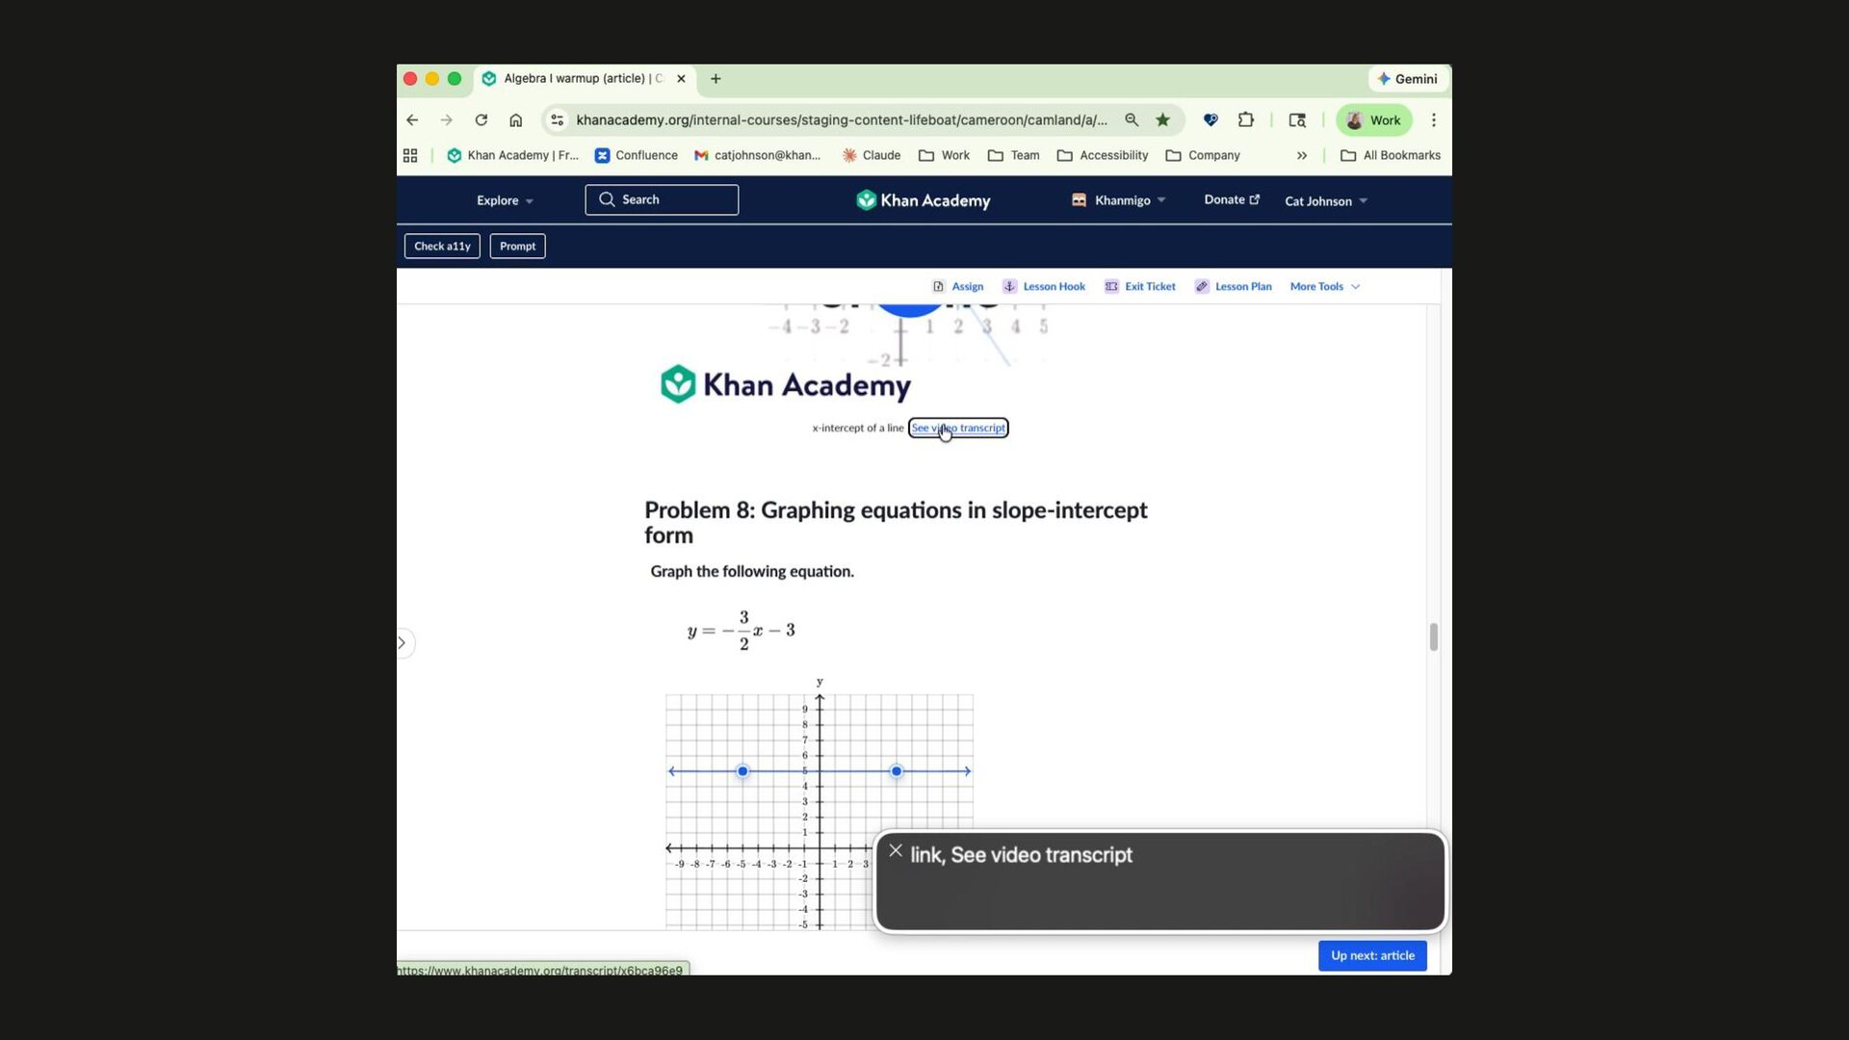
Task: Expand the More Tools menu
Action: [1324, 286]
